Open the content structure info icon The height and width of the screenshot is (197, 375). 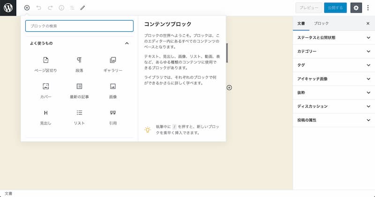[61, 8]
